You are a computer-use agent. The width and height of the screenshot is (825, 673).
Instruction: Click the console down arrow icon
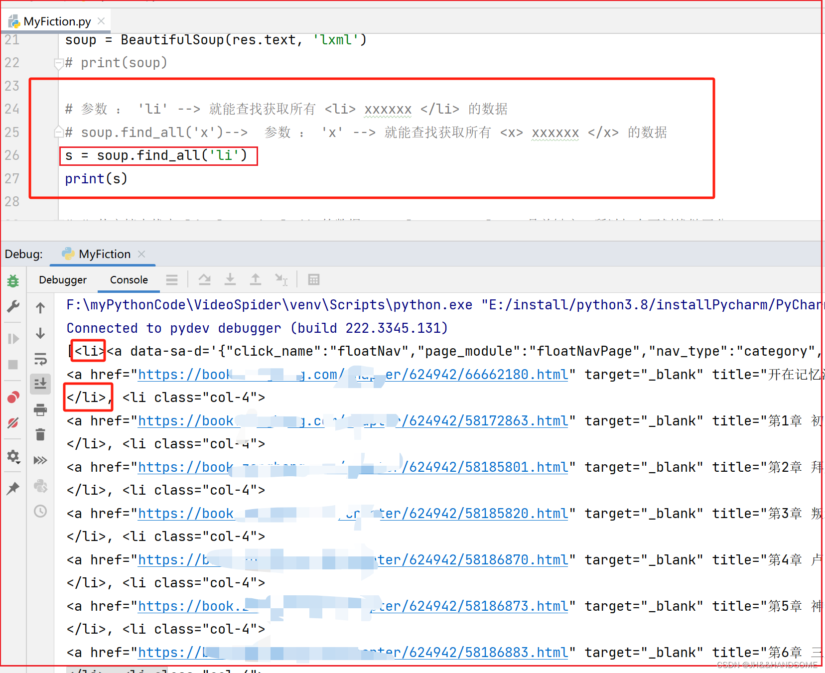pyautogui.click(x=40, y=333)
